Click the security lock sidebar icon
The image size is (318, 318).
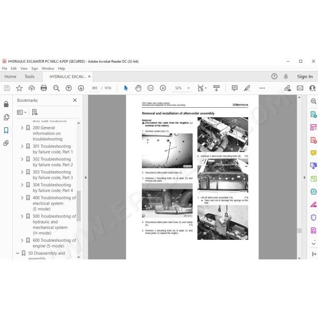pyautogui.click(x=6, y=104)
